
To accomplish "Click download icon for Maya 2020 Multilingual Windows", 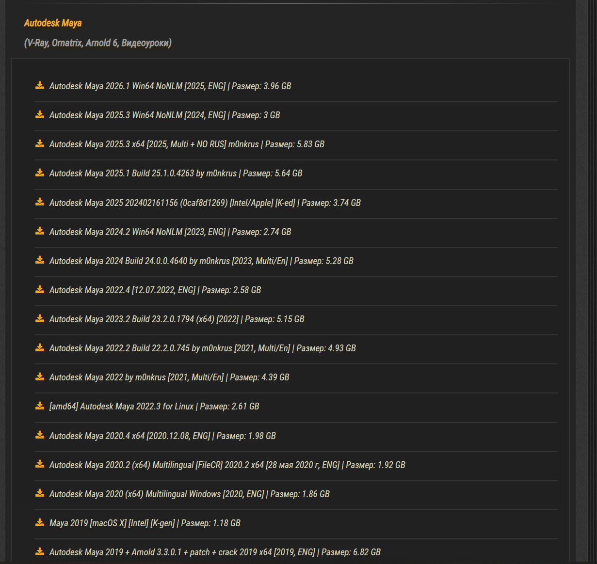I will [40, 493].
